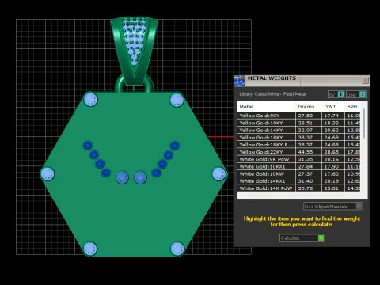Click the Metal Weights scale icon
The image size is (380, 285).
(x=240, y=81)
